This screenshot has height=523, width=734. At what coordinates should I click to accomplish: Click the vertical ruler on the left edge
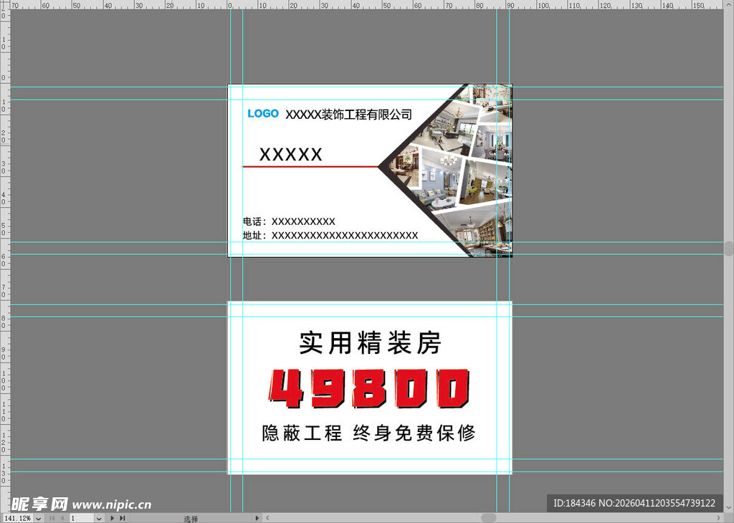[4, 251]
